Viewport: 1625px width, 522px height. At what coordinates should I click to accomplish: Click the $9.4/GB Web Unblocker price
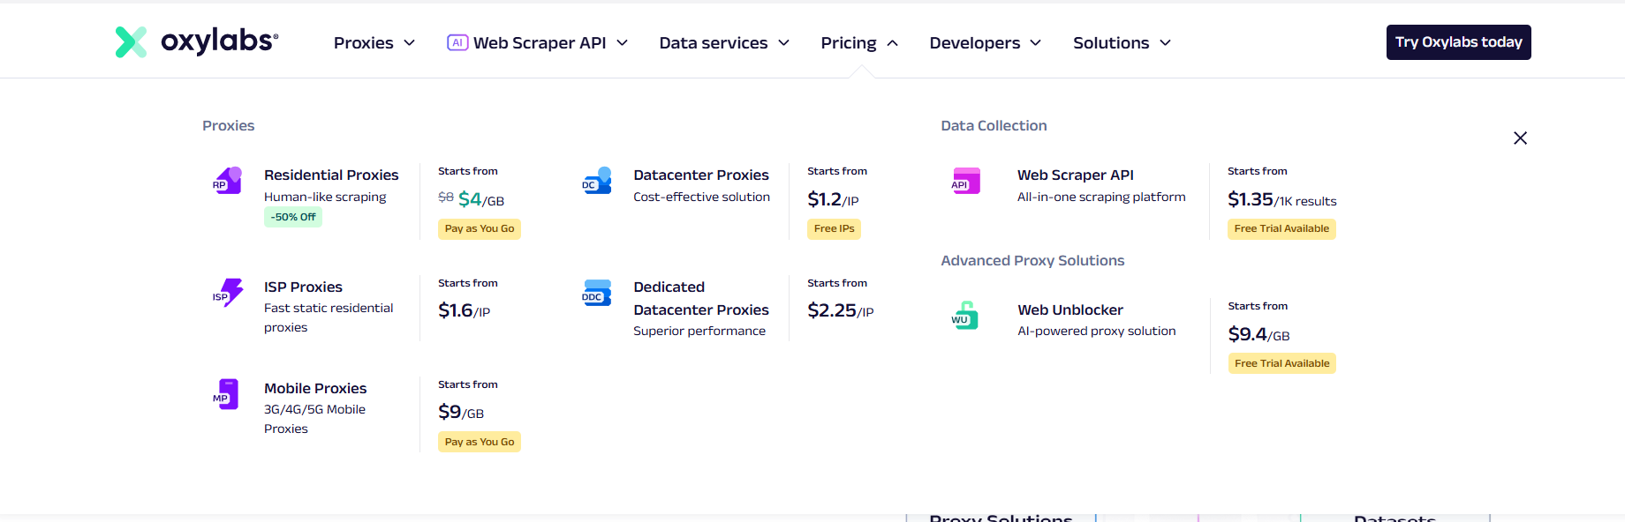click(1259, 334)
